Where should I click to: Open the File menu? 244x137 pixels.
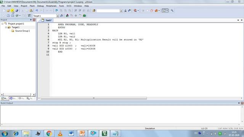pos(3,6)
